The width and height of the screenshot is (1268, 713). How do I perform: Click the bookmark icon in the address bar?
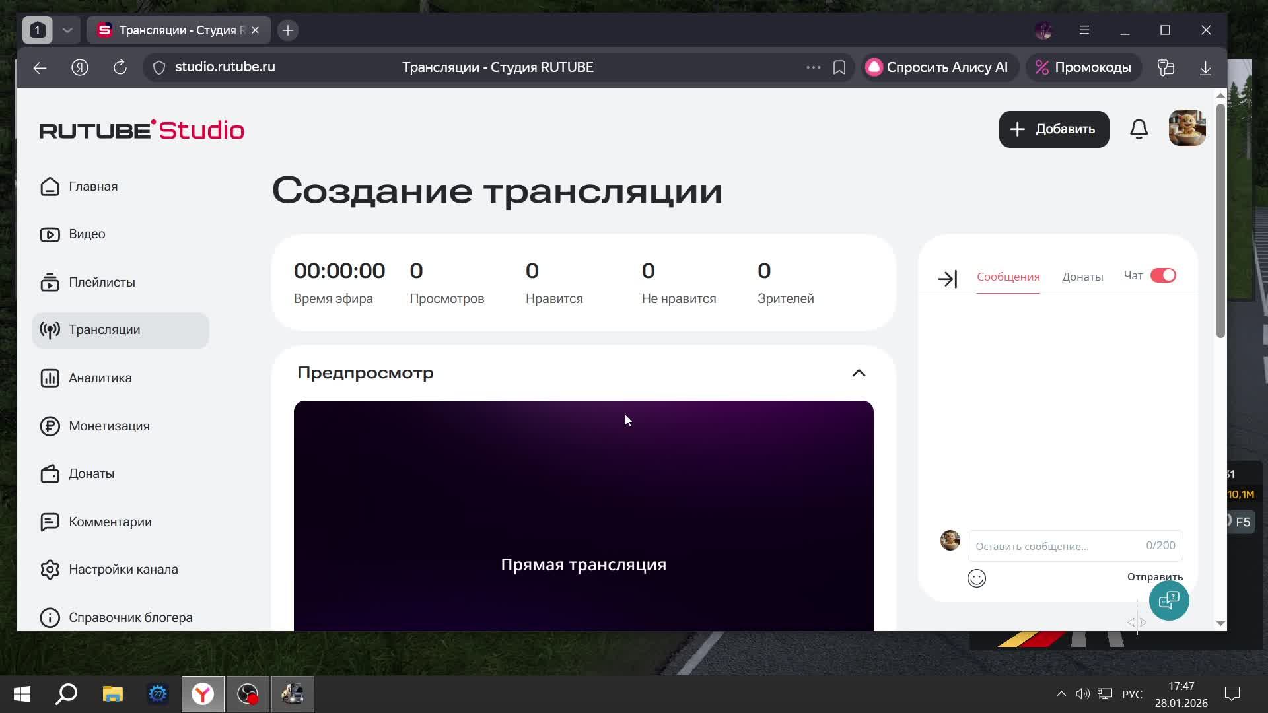(x=839, y=67)
